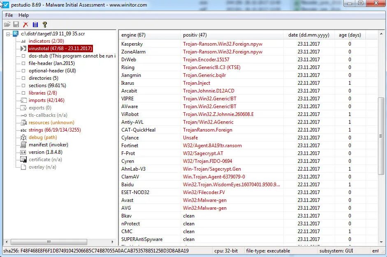The height and width of the screenshot is (257, 387).
Task: Tick the box beside dos-stub
Action: click(23, 56)
